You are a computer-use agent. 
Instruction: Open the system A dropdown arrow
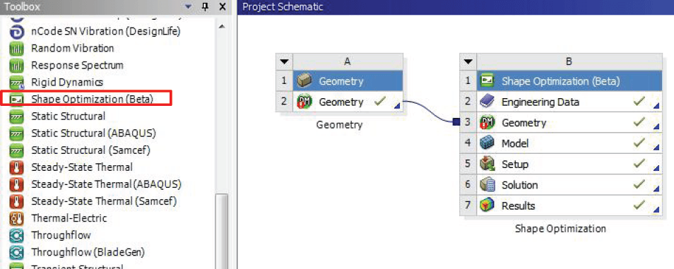(x=284, y=61)
